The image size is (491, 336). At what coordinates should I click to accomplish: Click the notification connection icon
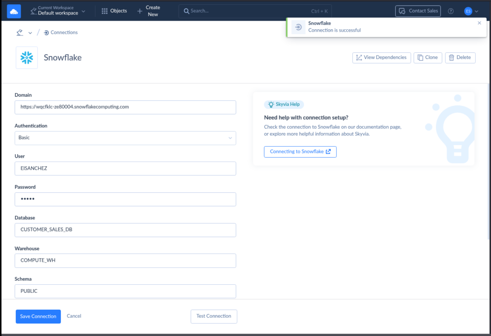(x=298, y=27)
